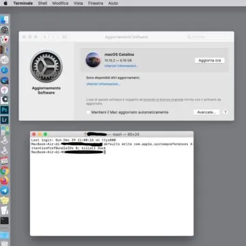The image size is (246, 246).
Task: Open the Trash in the Dock
Action: coord(4,243)
